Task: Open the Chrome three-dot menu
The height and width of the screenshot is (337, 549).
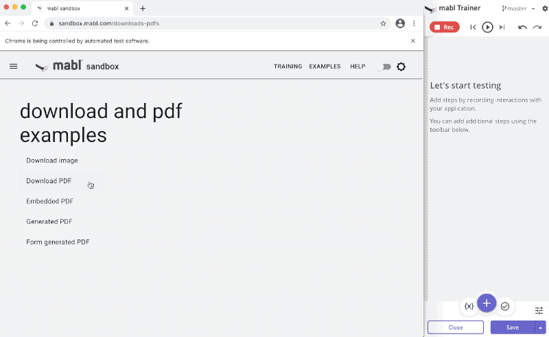Action: click(414, 23)
